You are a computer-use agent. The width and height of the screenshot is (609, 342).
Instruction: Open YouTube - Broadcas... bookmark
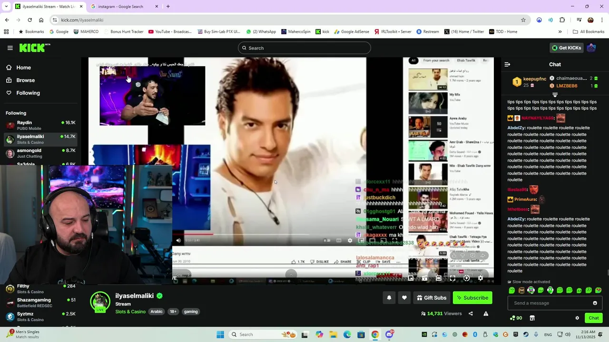click(x=170, y=32)
